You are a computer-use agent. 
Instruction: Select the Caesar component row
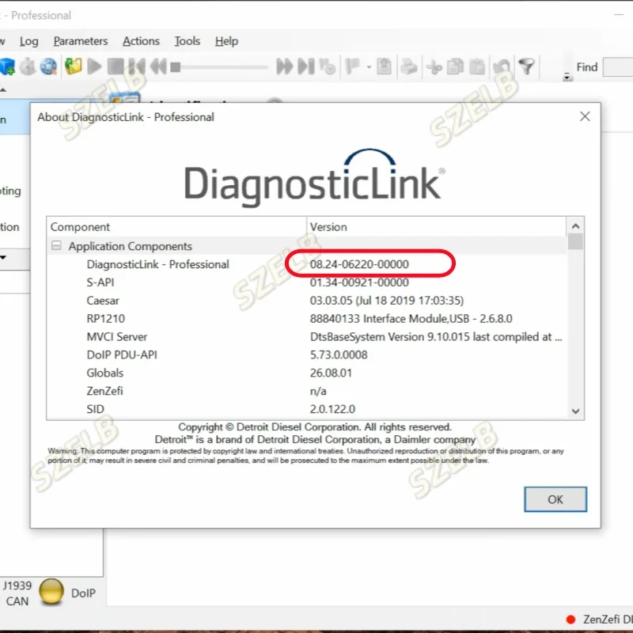pos(307,301)
